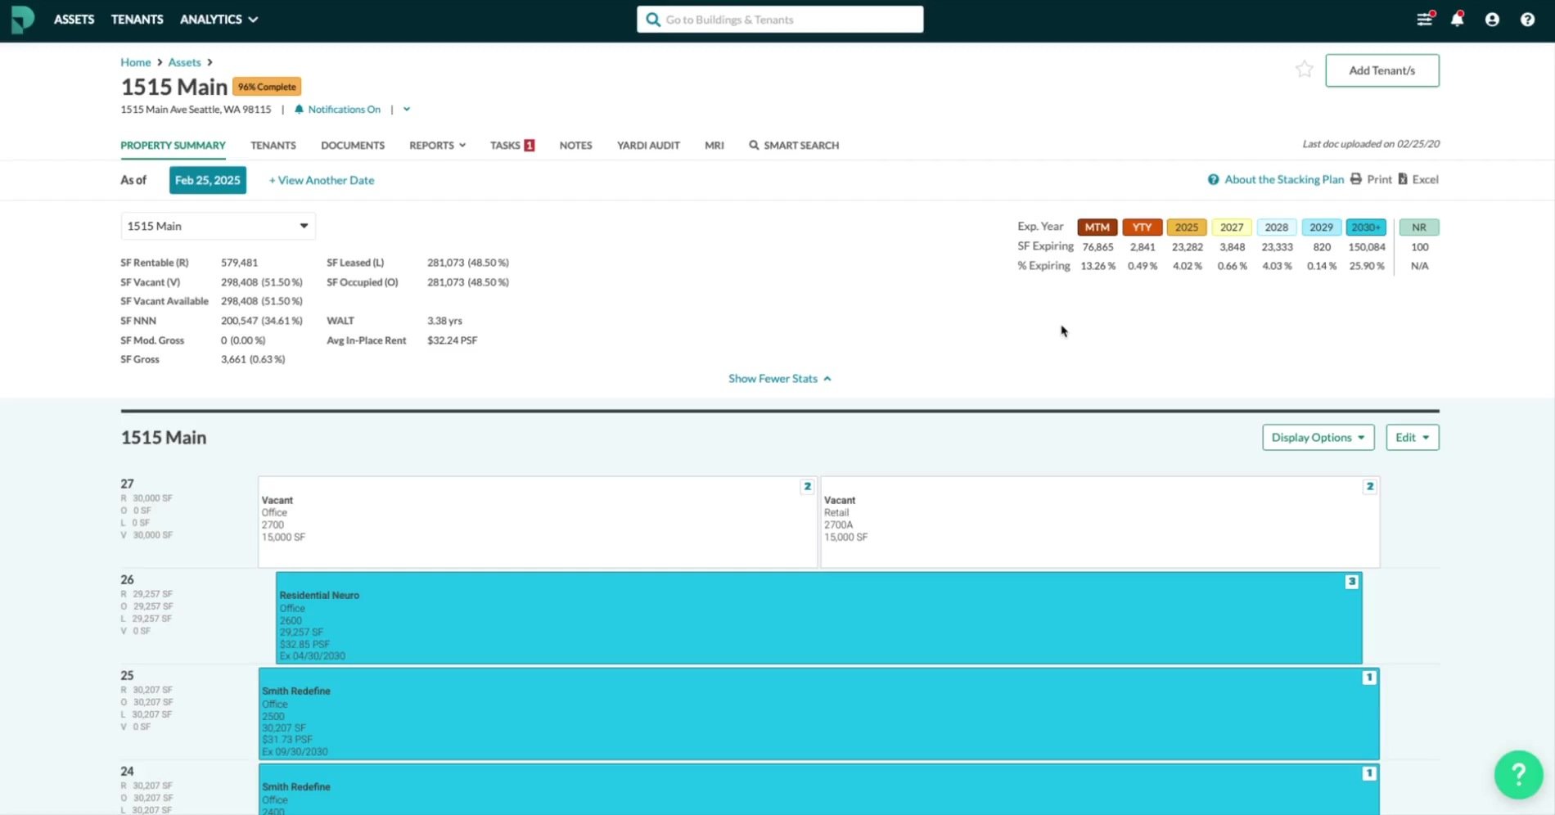This screenshot has height=815, width=1555.
Task: Click the Add Tenant/s button
Action: tap(1381, 70)
